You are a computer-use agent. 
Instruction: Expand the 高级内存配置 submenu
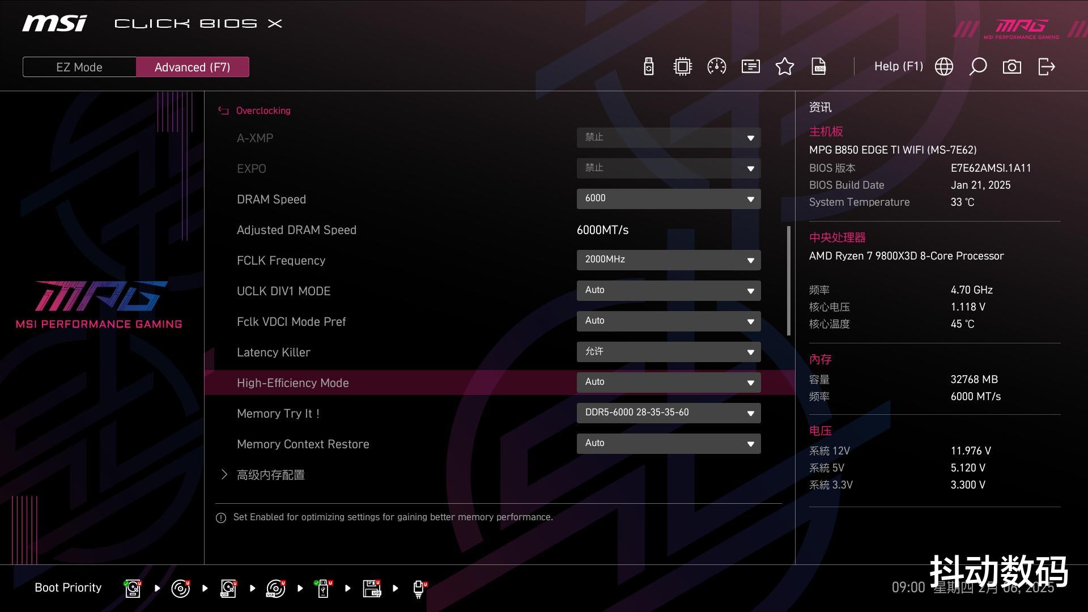click(271, 475)
